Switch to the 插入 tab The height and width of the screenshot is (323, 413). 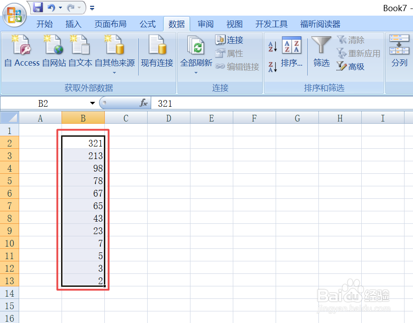pyautogui.click(x=74, y=24)
